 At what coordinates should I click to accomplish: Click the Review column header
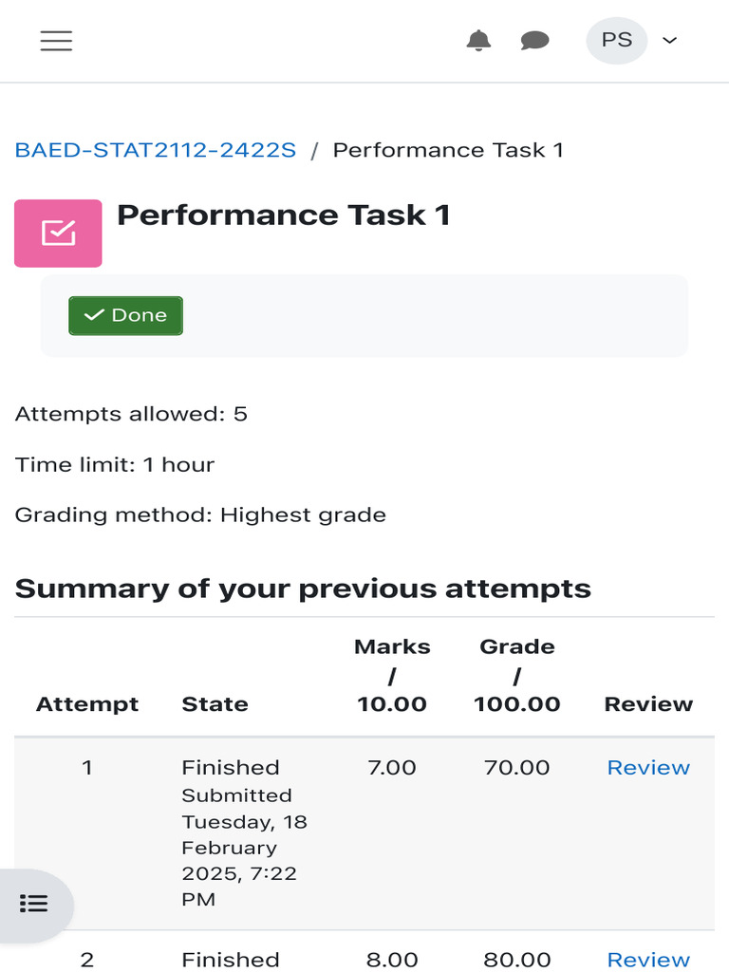648,704
